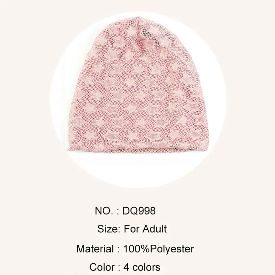Select the "4 colors" text
The height and width of the screenshot is (275, 275).
tap(142, 267)
